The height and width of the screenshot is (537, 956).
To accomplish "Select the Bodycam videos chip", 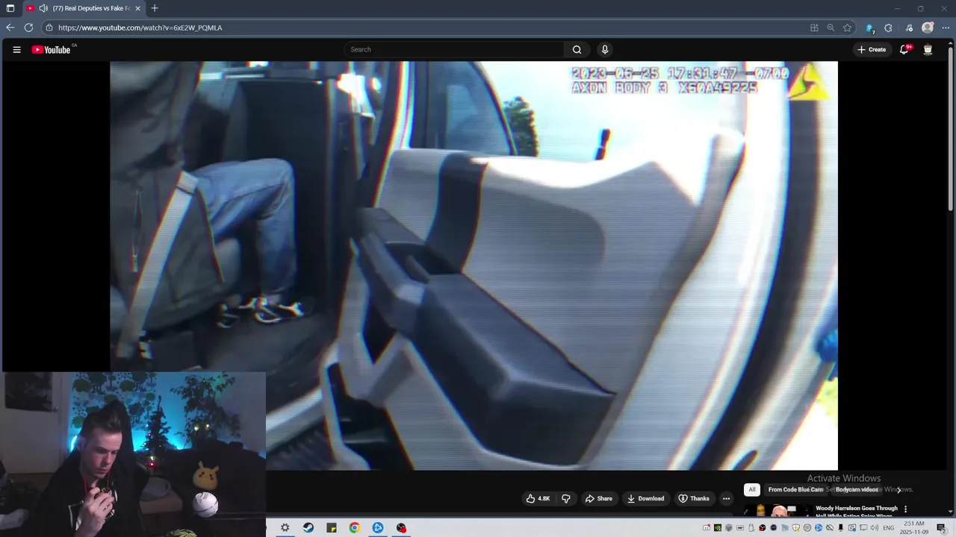I will [x=857, y=489].
